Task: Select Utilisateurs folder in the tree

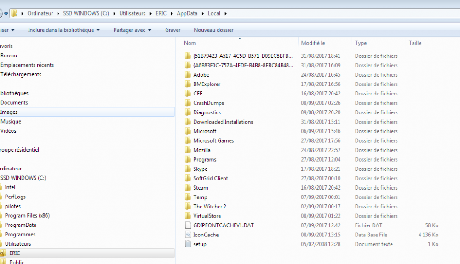Action: [18, 243]
